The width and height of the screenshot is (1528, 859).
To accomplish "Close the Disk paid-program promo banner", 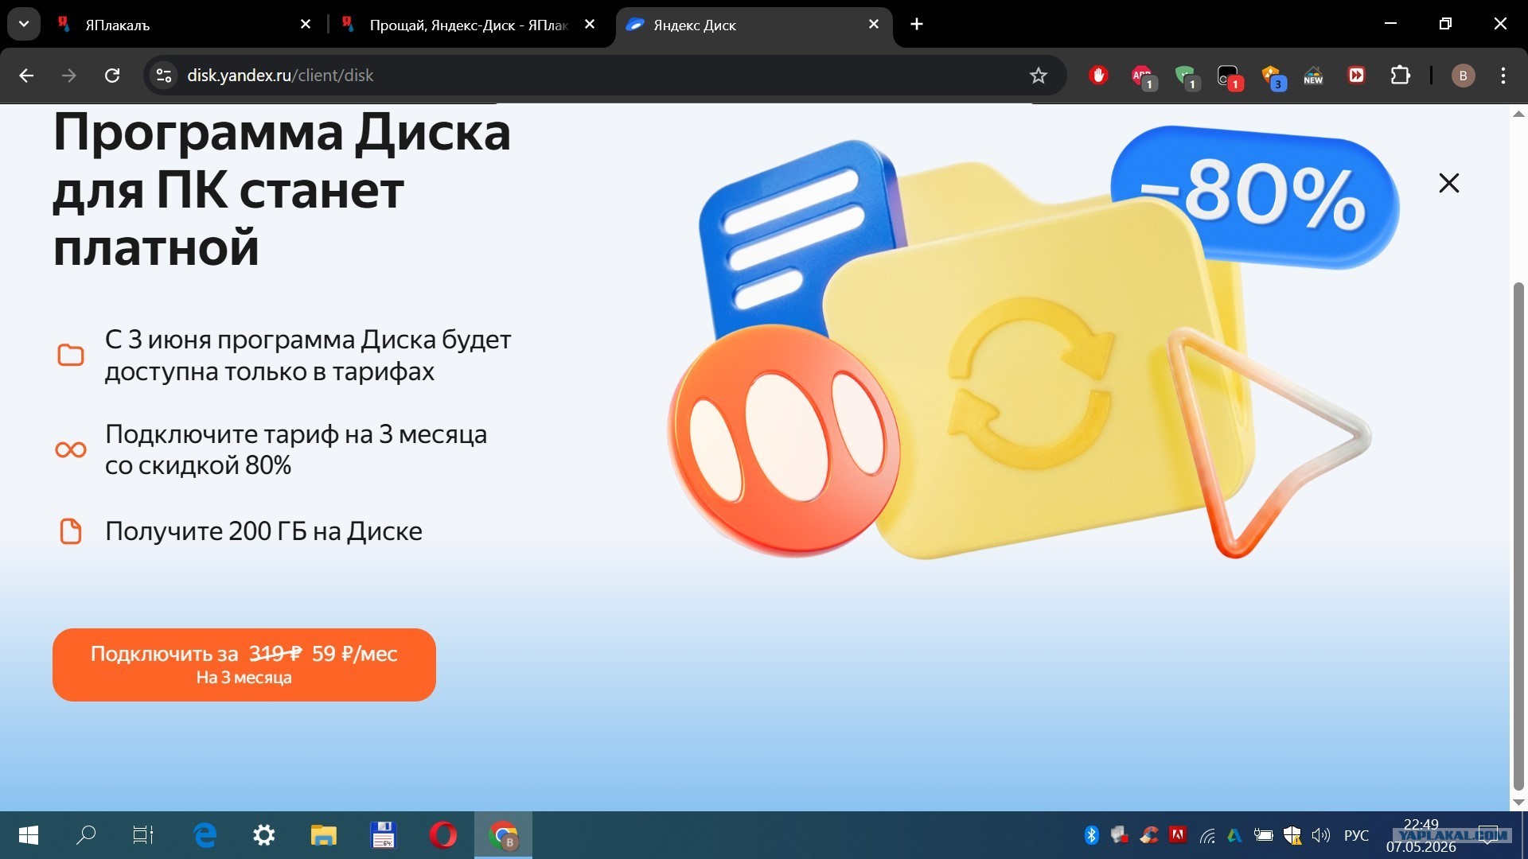I will [1448, 183].
